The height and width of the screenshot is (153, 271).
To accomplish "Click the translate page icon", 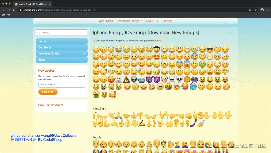I will pos(250,10).
